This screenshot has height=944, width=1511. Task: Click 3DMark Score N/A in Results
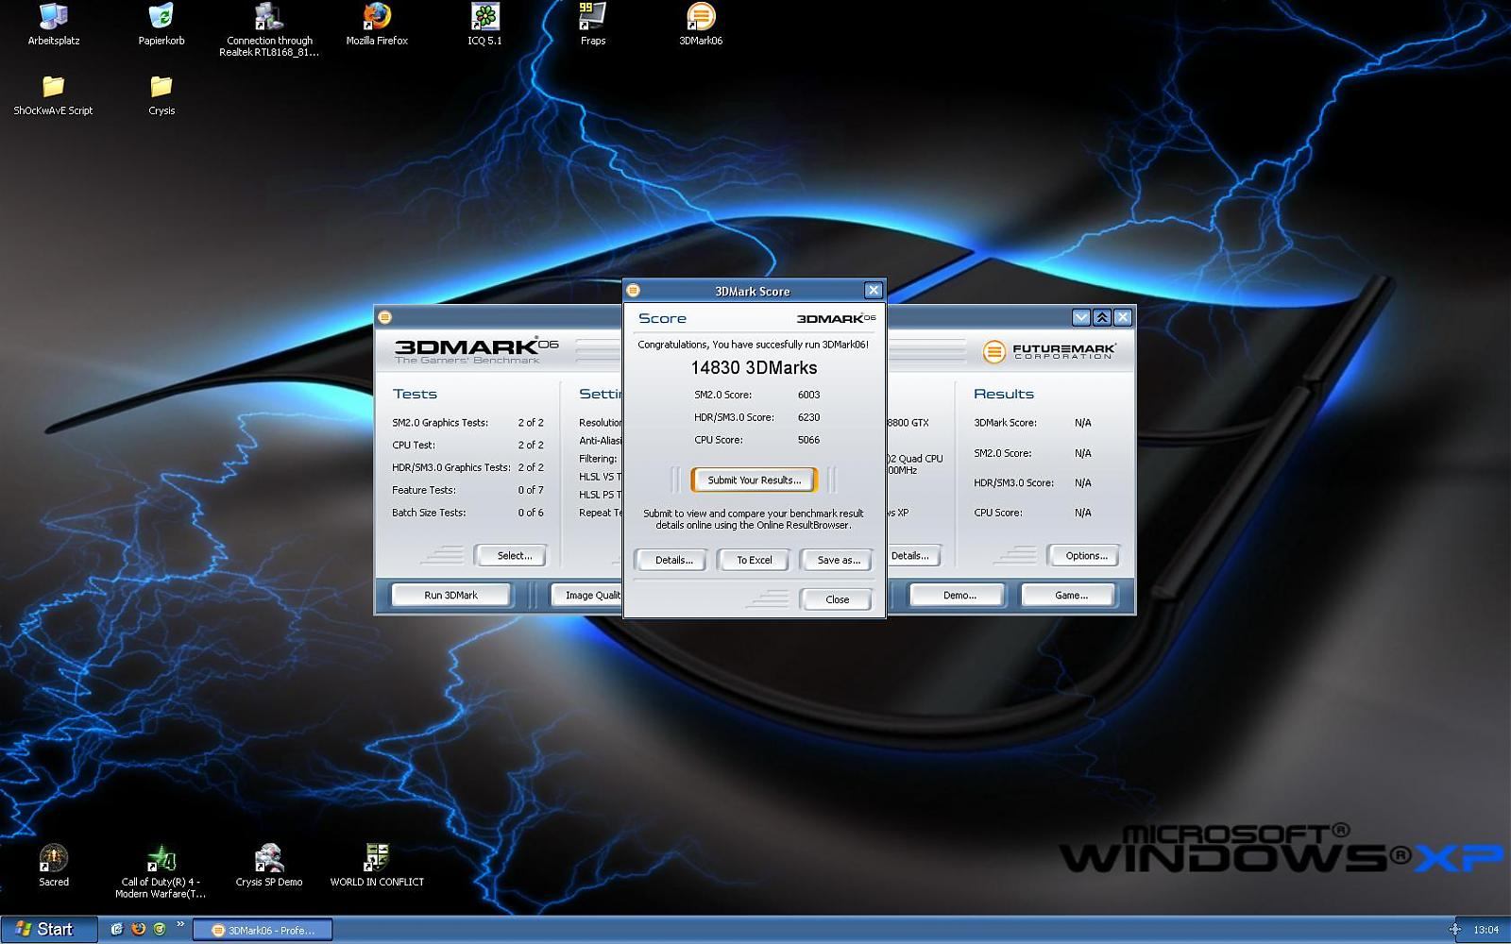1082,423
